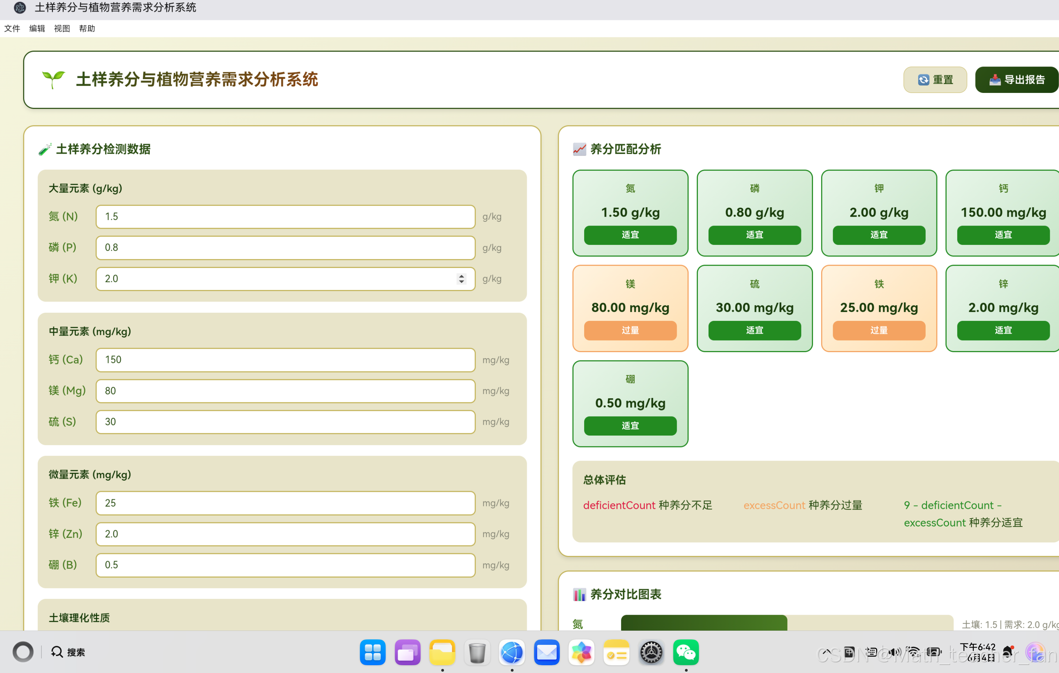1059x673 pixels.
Task: Click the 适宜 badge on the 硫 card
Action: (755, 330)
